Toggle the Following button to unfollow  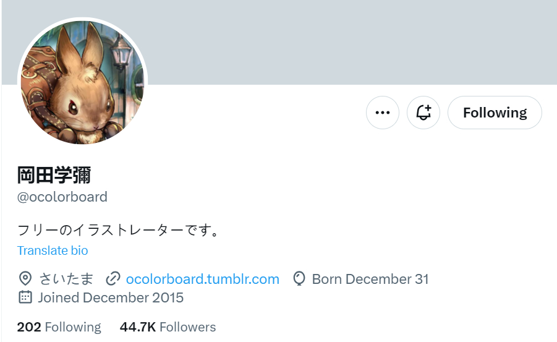[495, 113]
